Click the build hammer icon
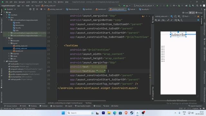 (119, 6)
